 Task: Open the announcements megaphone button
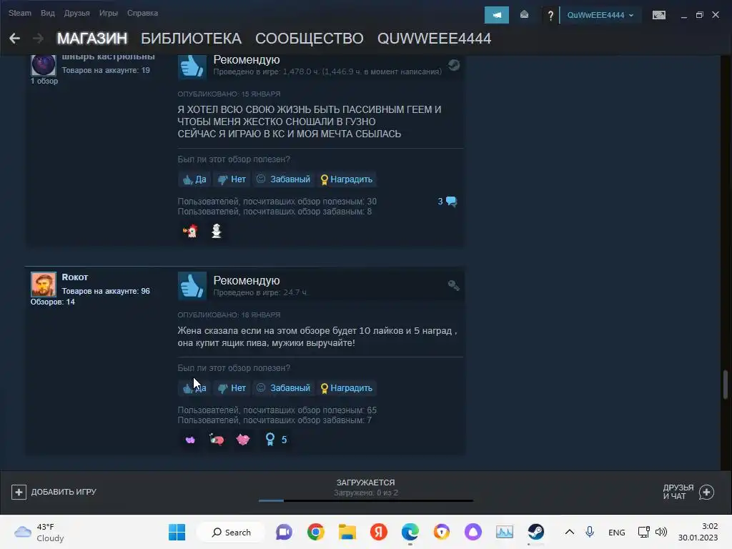[x=497, y=15]
